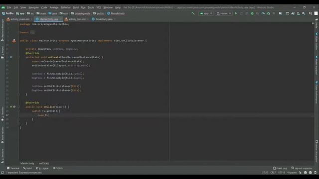Screen dimensions: 319x179
Task: Open the Window menu
Action: (108, 7)
